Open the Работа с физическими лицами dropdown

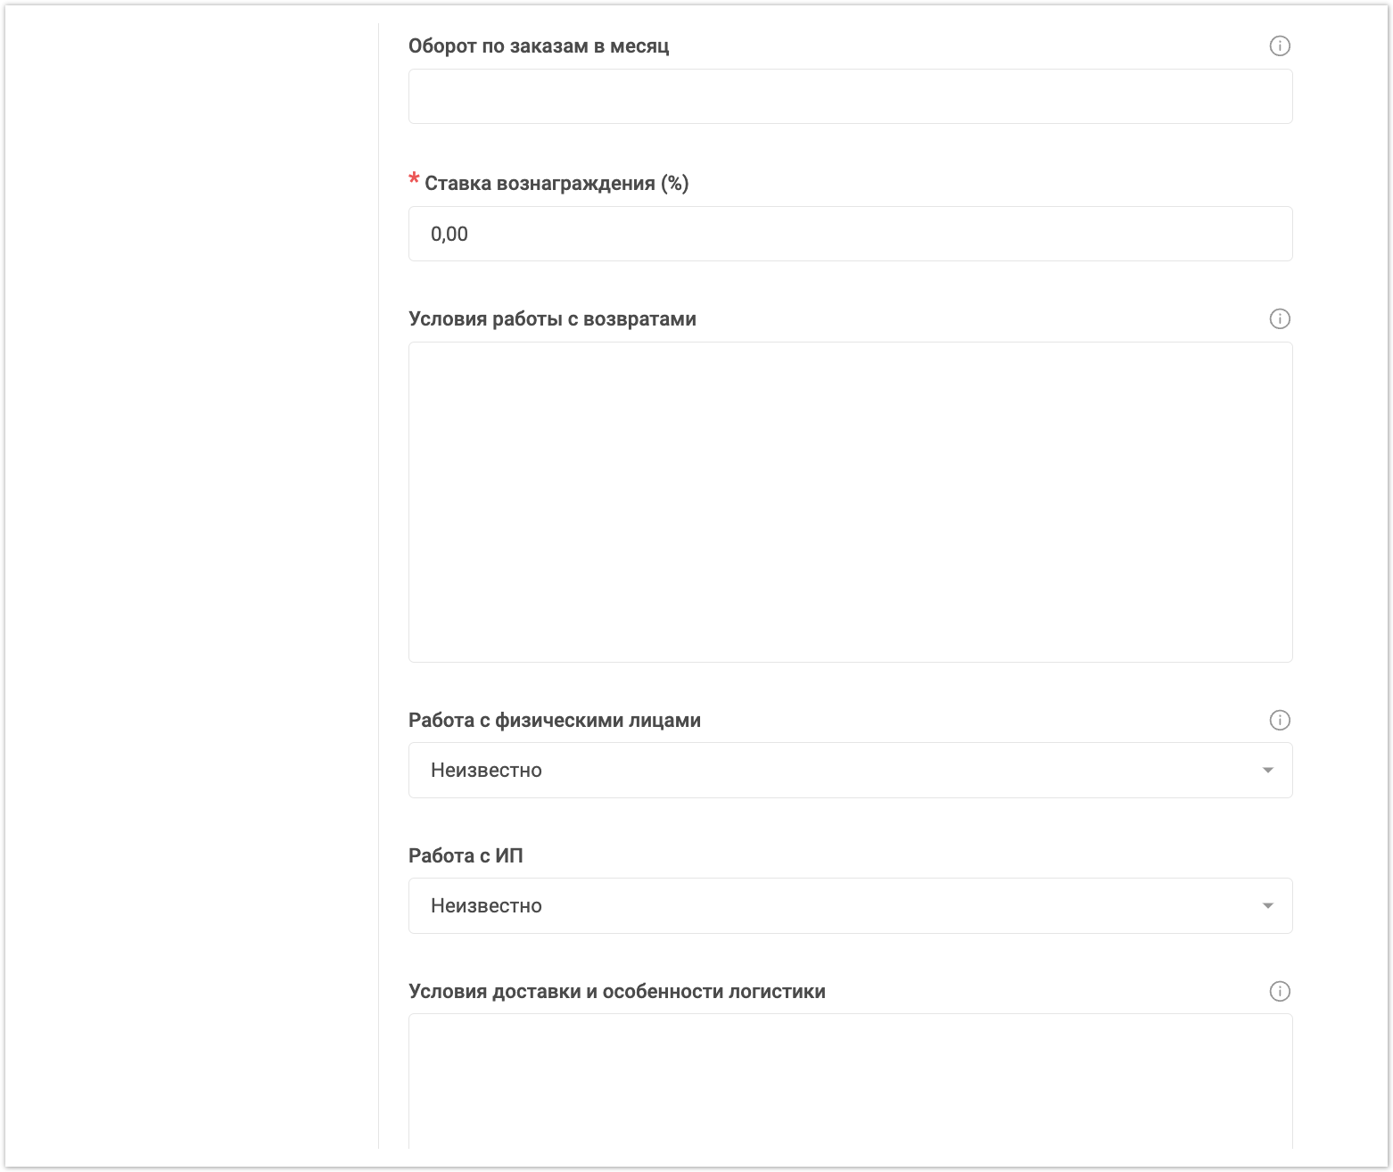click(x=838, y=771)
